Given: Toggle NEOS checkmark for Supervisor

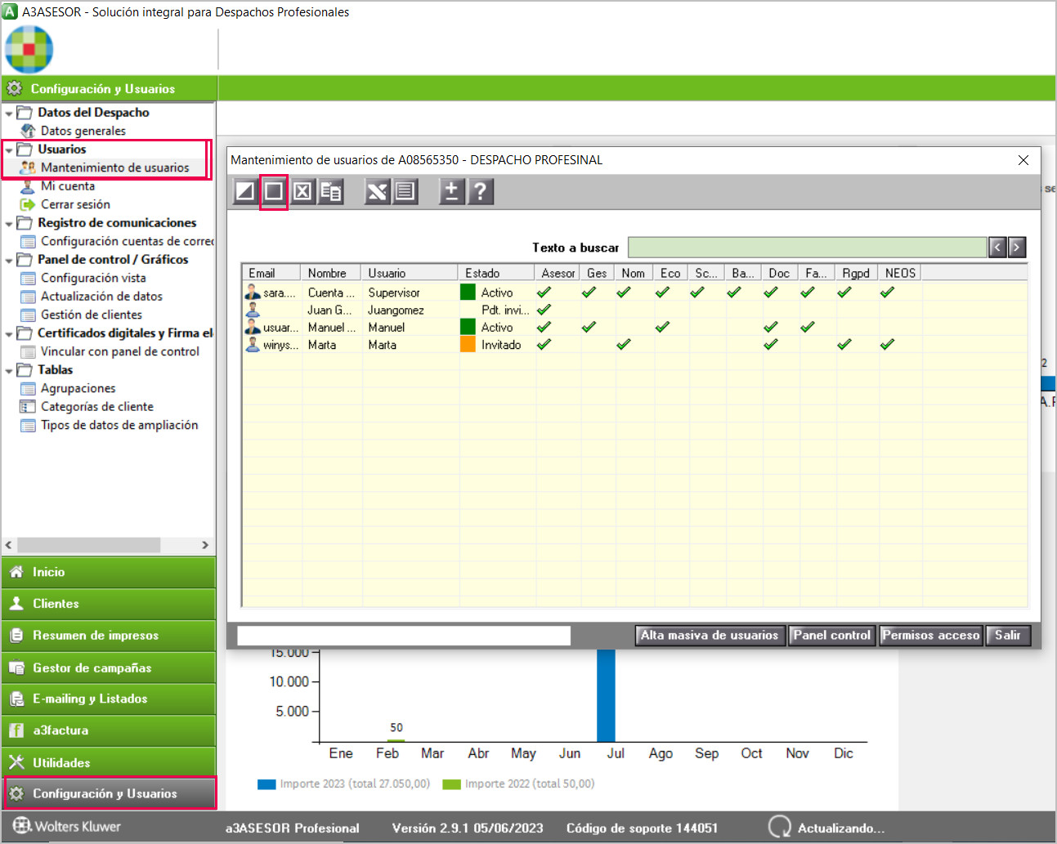Looking at the screenshot, I should pyautogui.click(x=887, y=292).
